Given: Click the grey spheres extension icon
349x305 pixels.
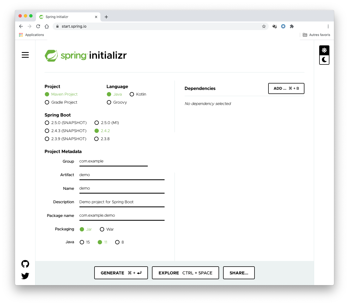Looking at the screenshot, I should coord(275,26).
